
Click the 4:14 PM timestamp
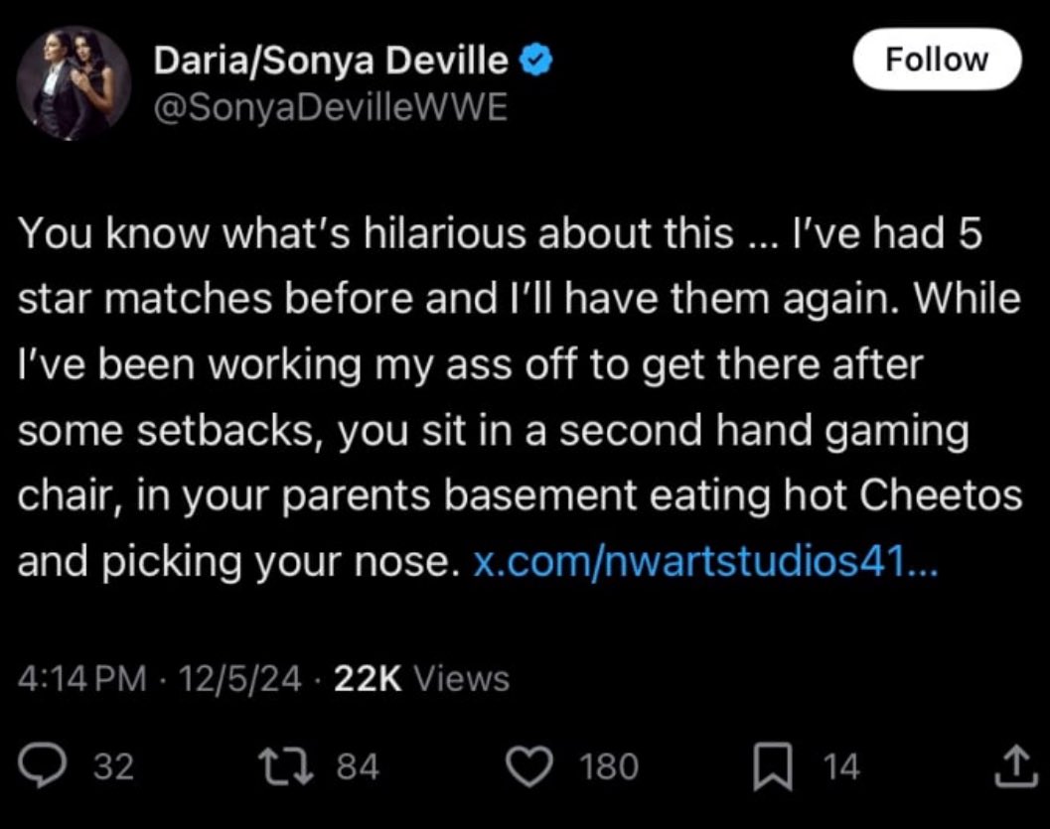(81, 678)
